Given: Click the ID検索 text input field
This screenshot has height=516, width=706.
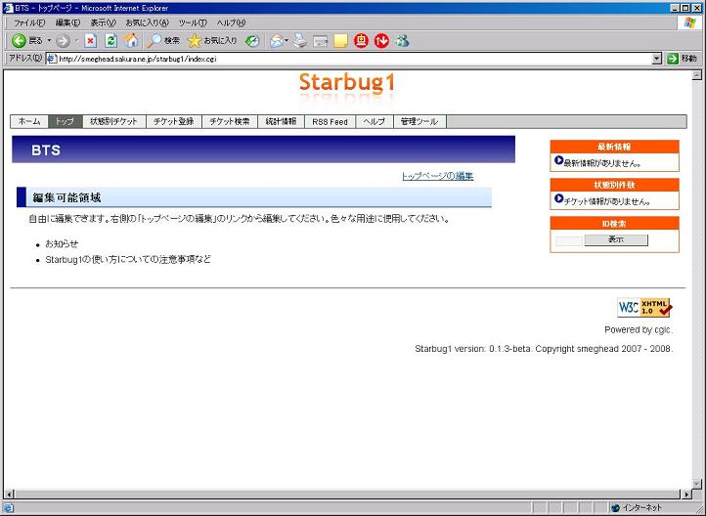Looking at the screenshot, I should pos(569,240).
